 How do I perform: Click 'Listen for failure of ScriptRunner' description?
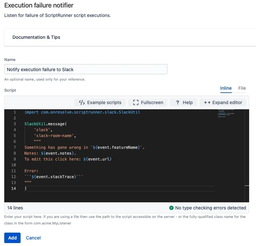(x=57, y=15)
